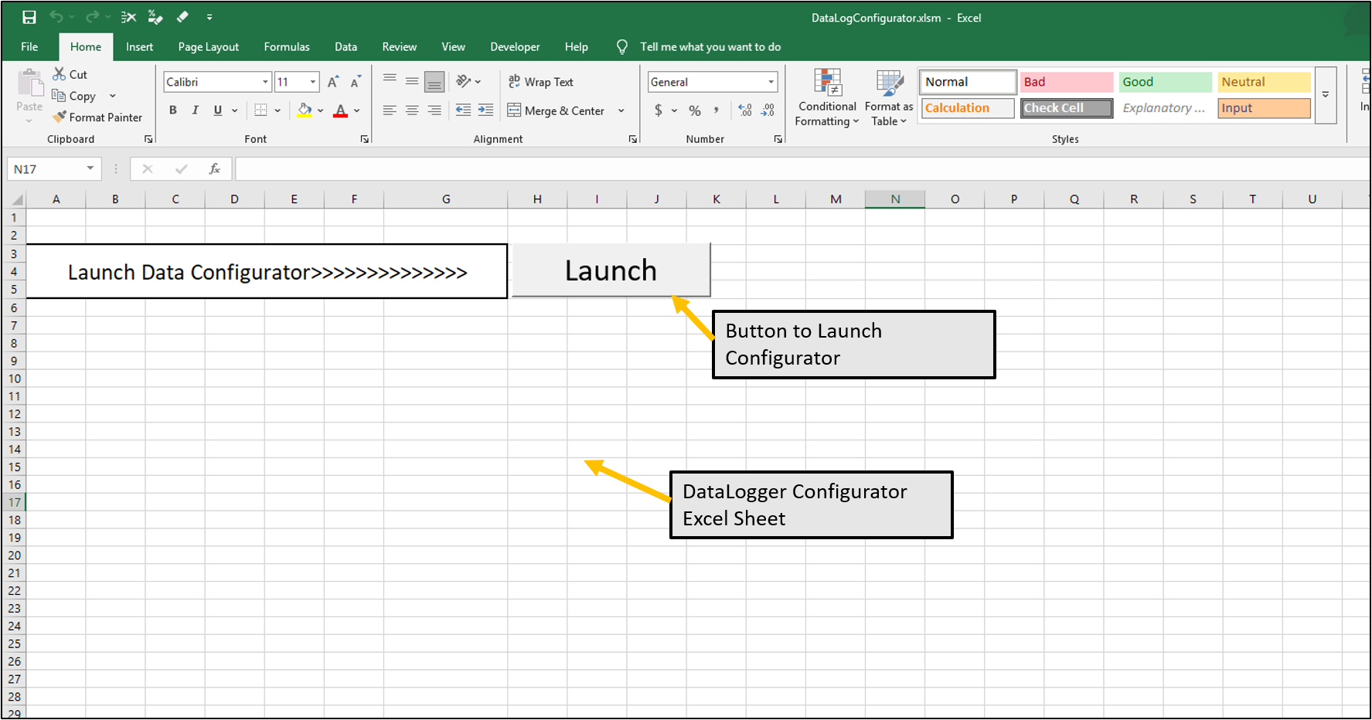
Task: Apply the Bad cell style
Action: 1067,82
